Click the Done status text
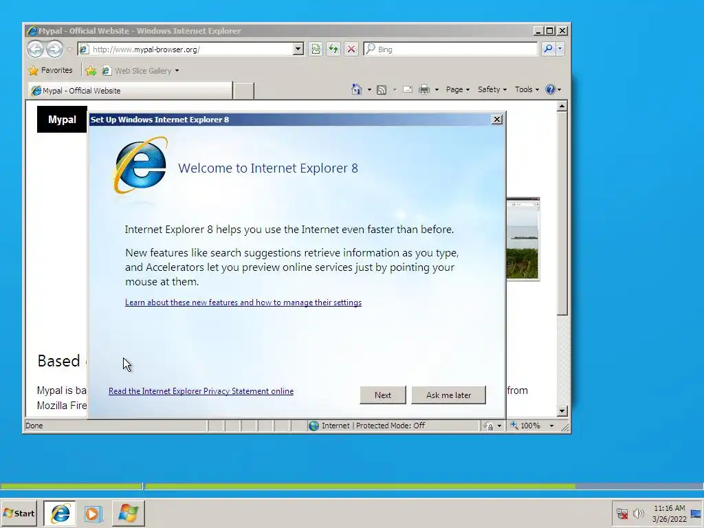Viewport: 704px width, 528px height. pos(34,426)
